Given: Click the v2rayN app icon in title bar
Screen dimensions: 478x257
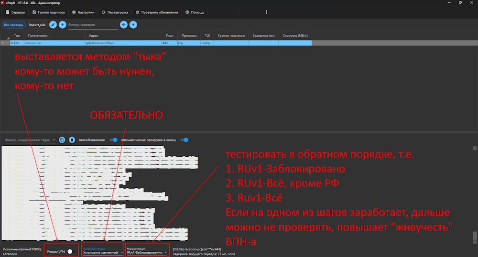Looking at the screenshot, I should point(3,3).
